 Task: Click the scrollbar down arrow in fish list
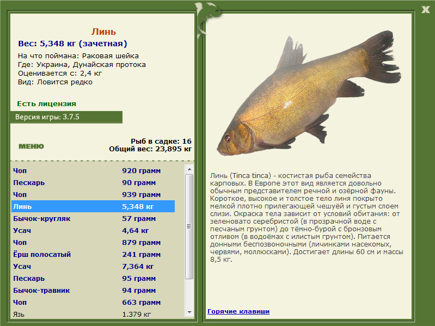(x=189, y=312)
